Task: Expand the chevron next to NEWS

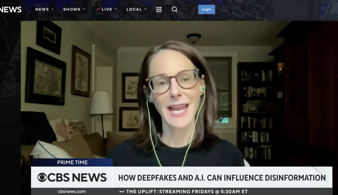Action: pyautogui.click(x=52, y=9)
